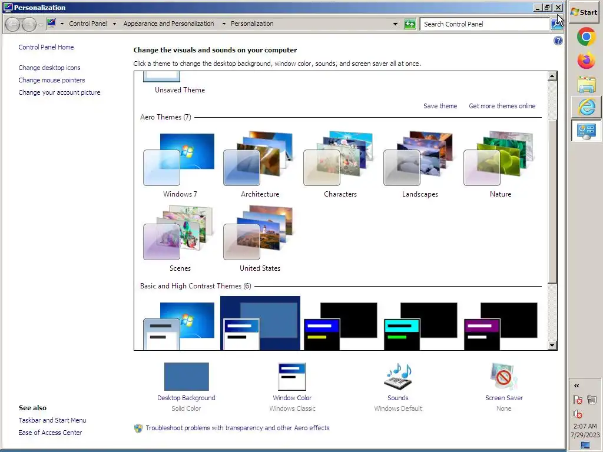Click the network tray icon
The image size is (603, 452).
click(x=592, y=400)
